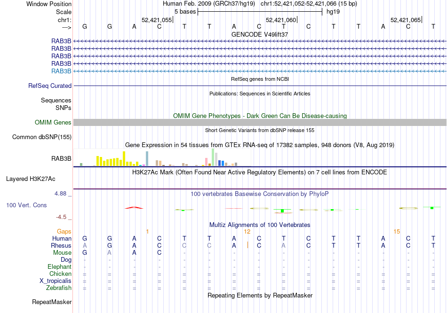The height and width of the screenshot is (313, 447).
Task: Open 'Short Genetic Variants from dbSNP release 155'
Action: click(260, 131)
